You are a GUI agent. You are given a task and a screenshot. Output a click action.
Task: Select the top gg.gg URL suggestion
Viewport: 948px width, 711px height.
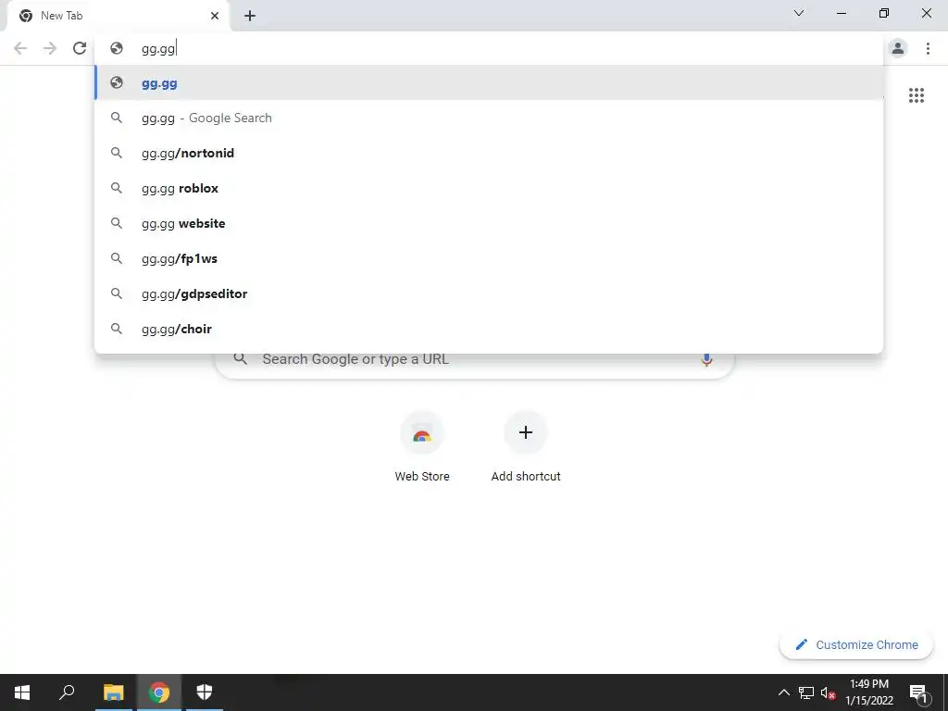[x=489, y=82]
